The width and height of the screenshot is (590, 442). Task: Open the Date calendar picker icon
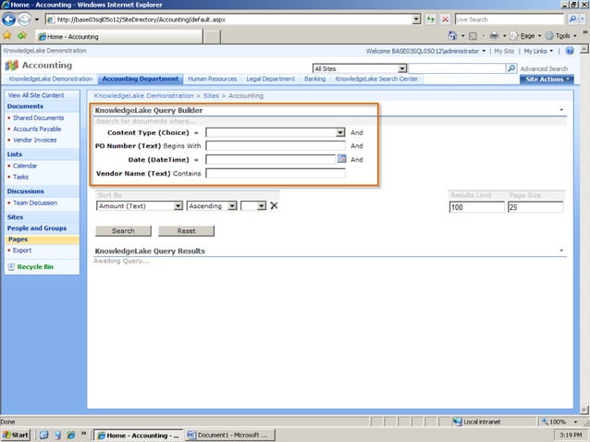click(341, 159)
